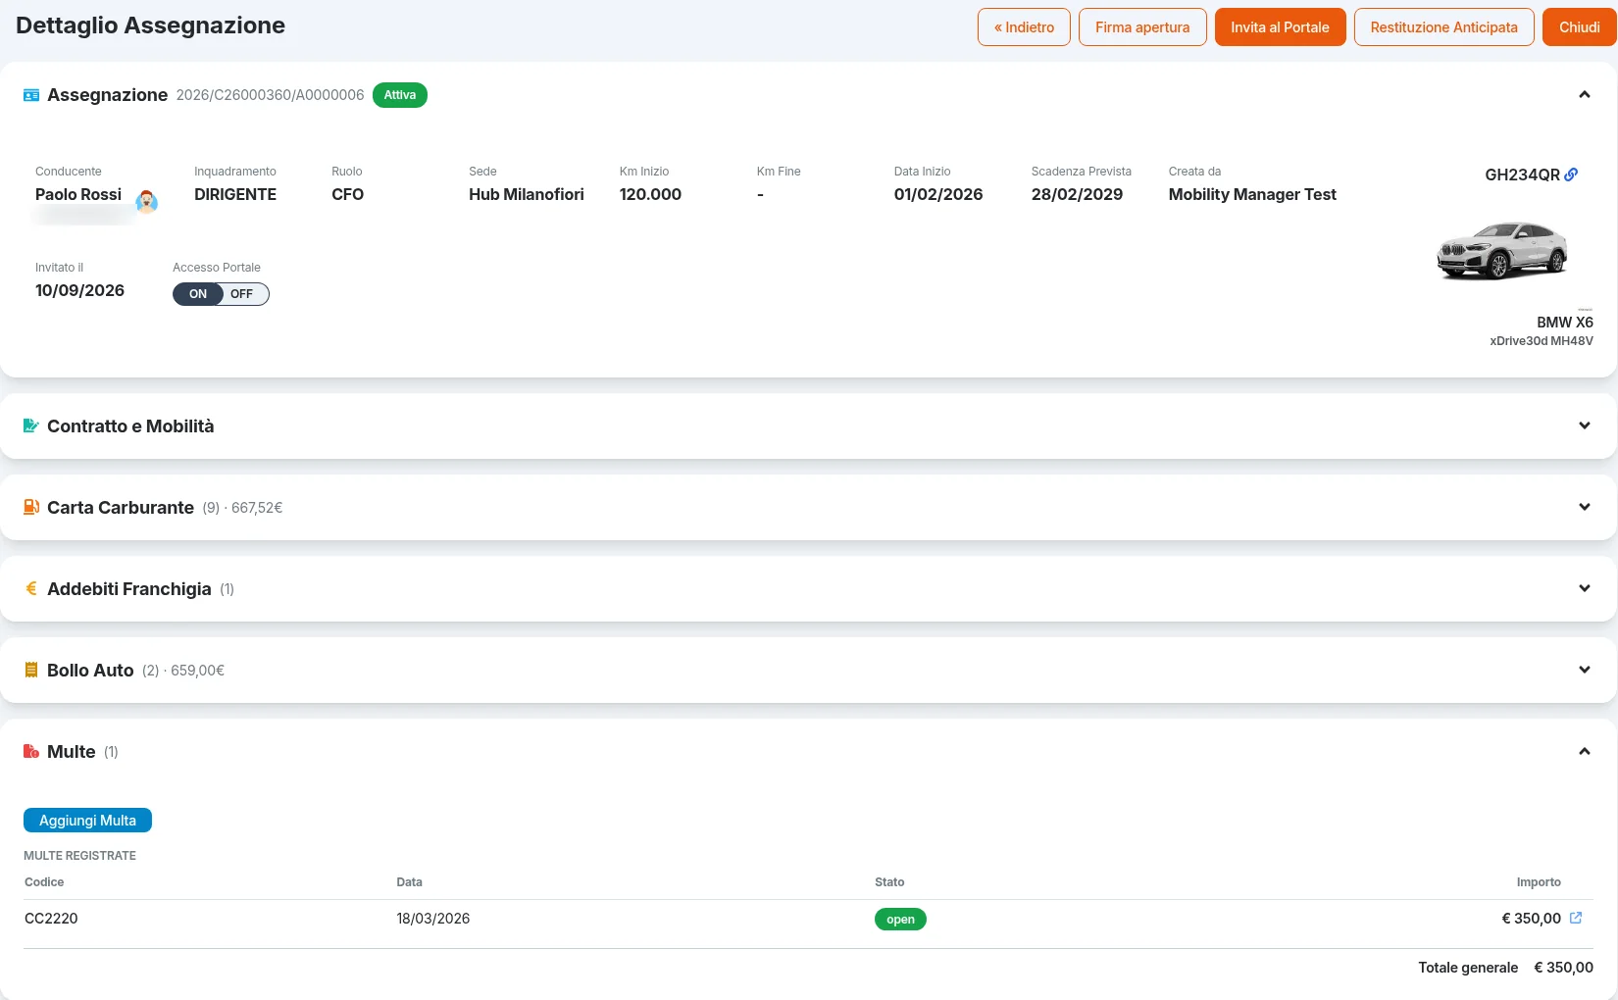This screenshot has height=1000, width=1618.
Task: Go back with the Indietro button
Action: tap(1024, 27)
